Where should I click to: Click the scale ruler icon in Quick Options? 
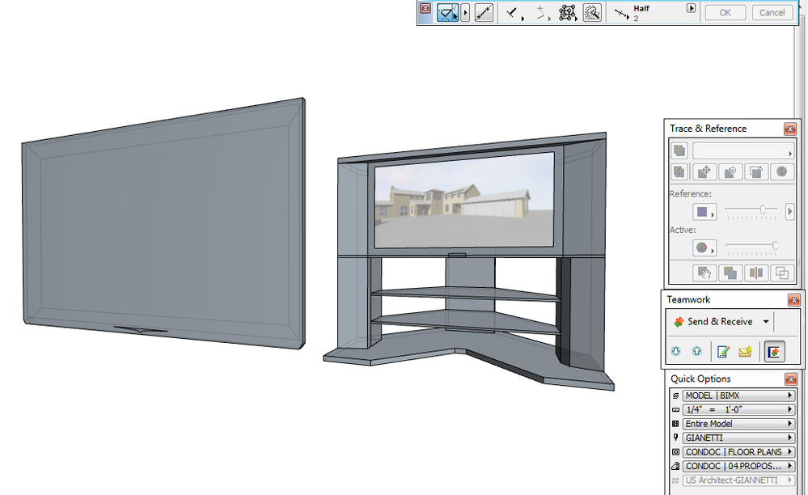(675, 409)
